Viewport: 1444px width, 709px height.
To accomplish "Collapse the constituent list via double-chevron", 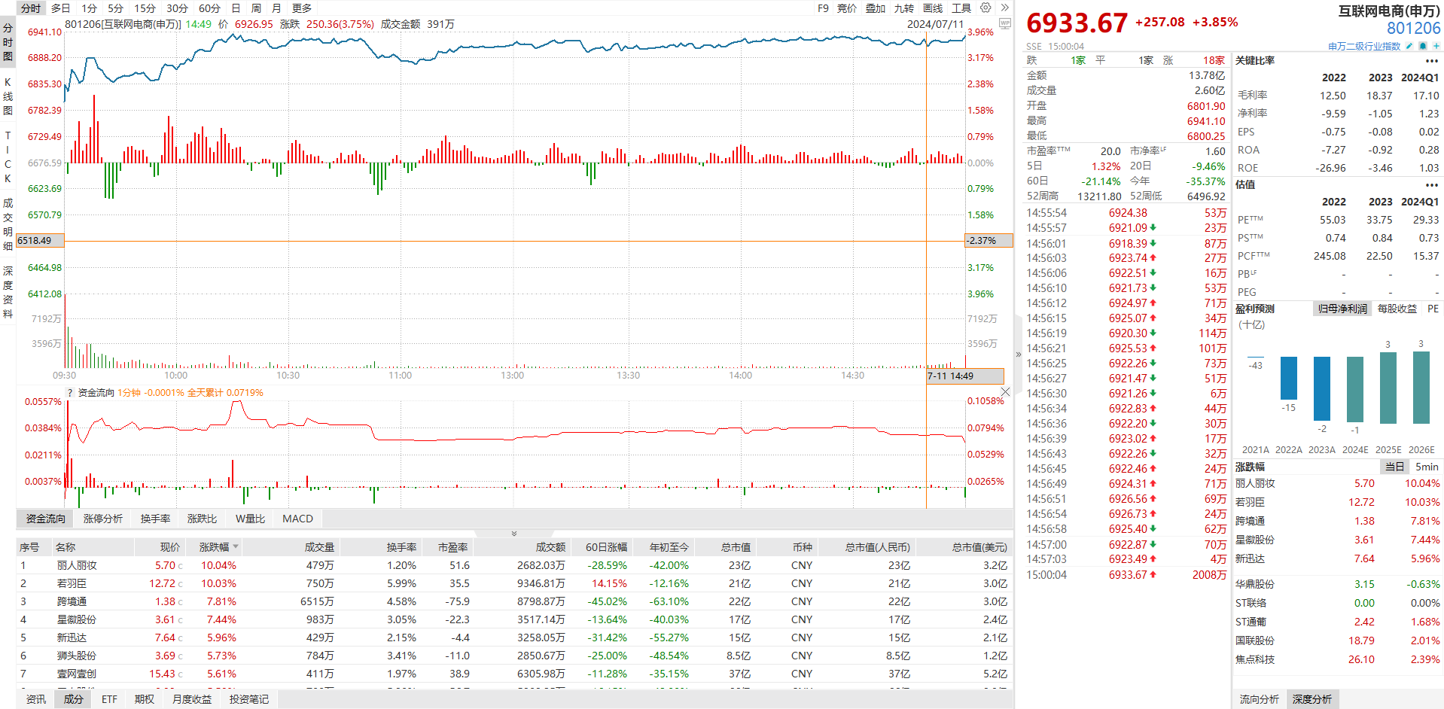I will [x=514, y=533].
